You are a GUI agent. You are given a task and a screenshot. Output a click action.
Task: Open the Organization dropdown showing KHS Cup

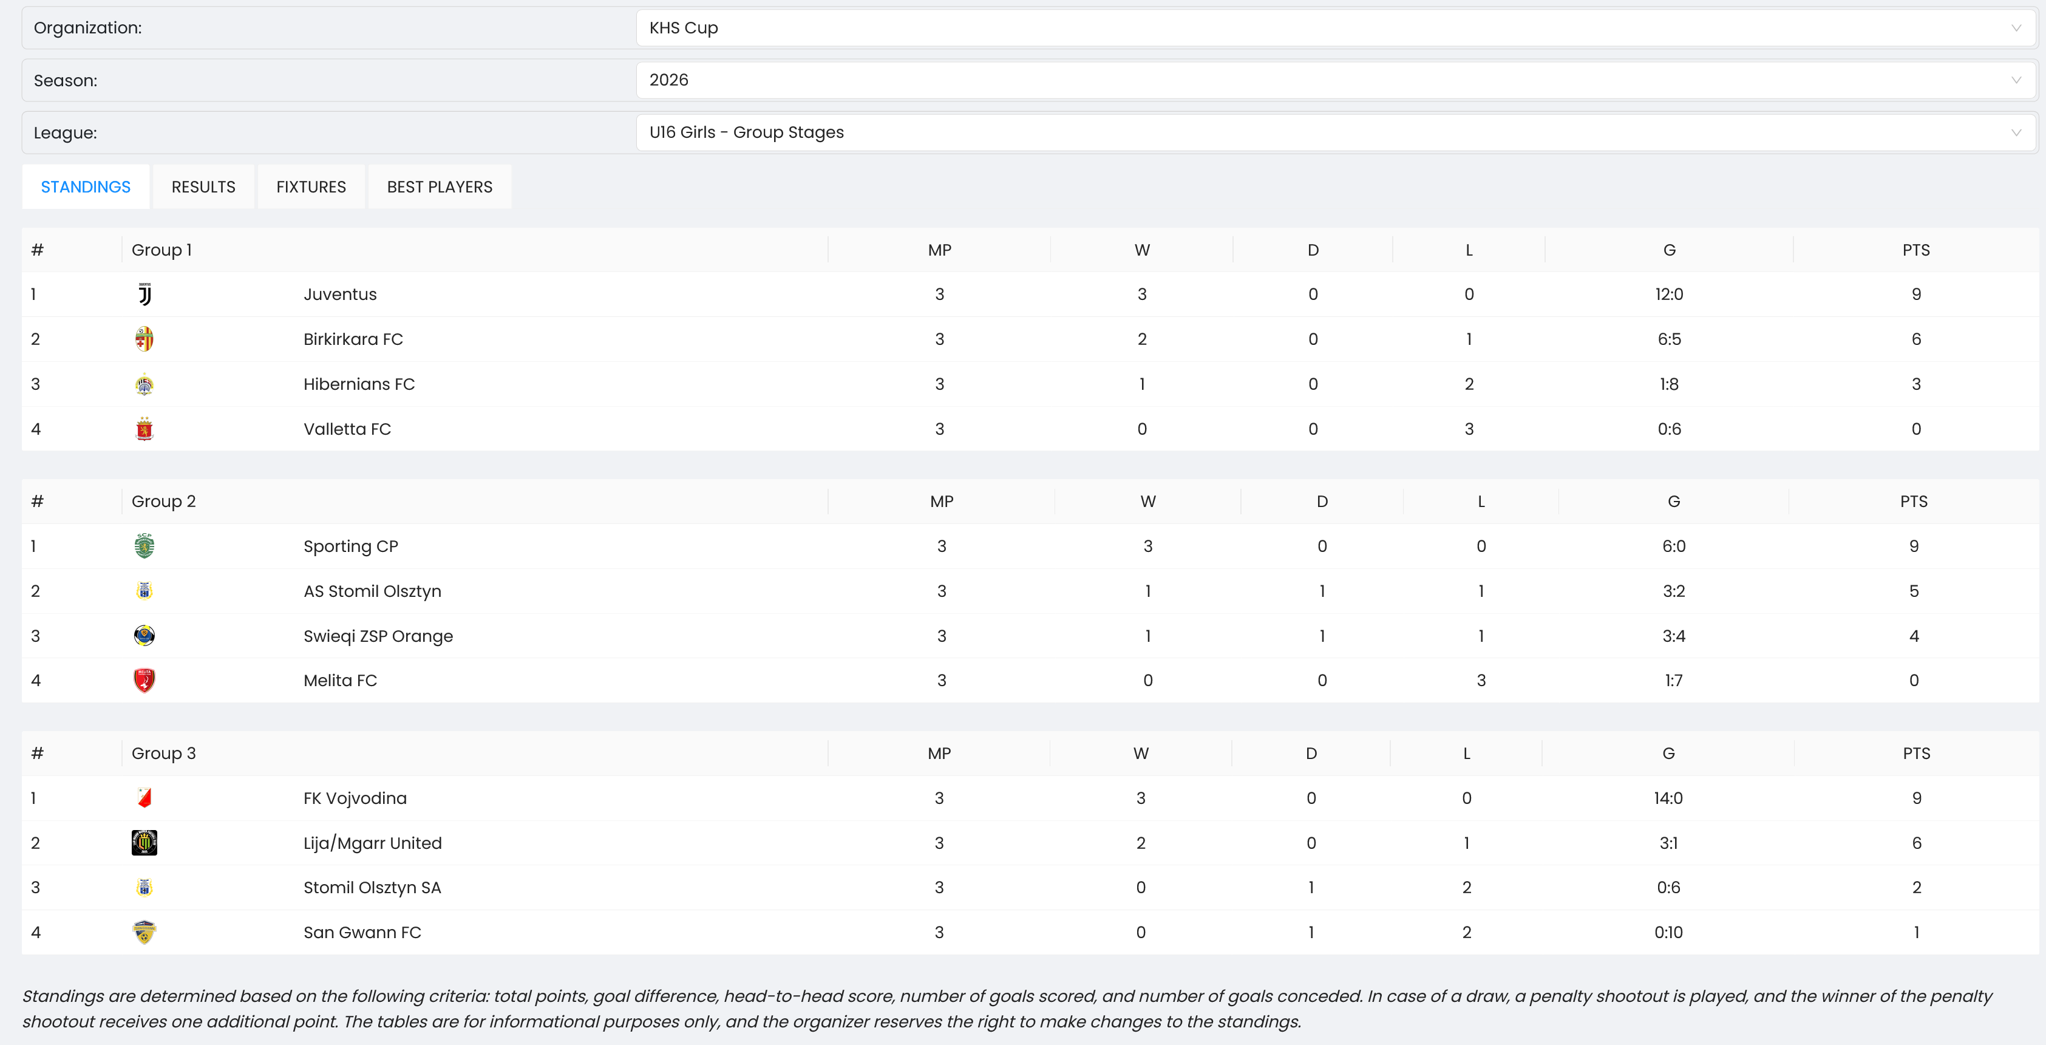tap(1335, 28)
